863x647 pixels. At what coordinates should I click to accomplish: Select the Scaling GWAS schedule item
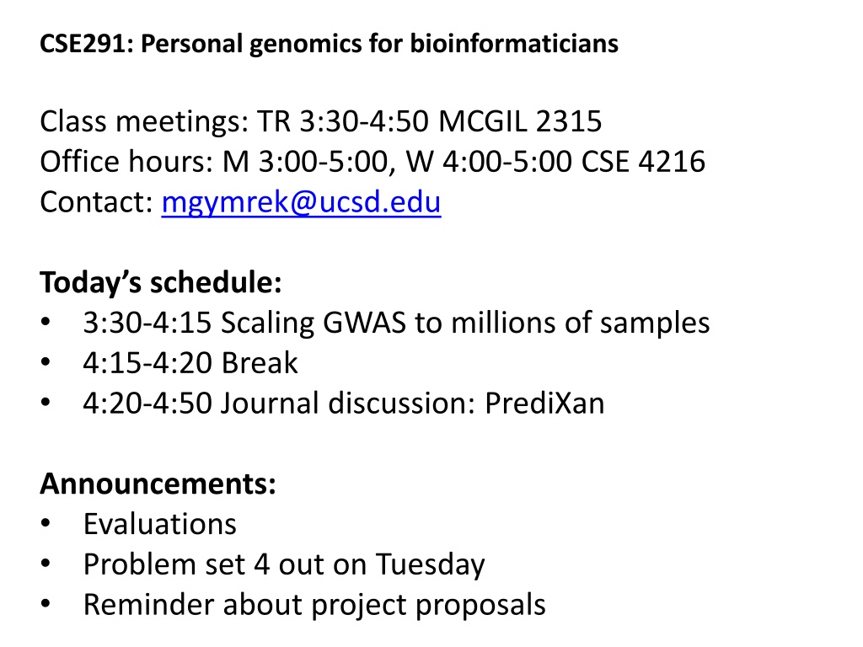click(x=396, y=323)
